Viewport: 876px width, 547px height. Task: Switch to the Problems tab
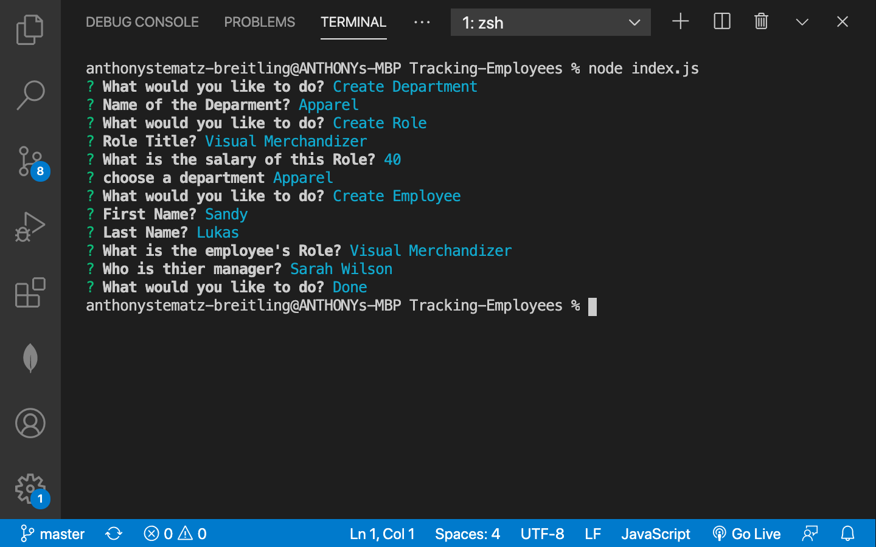pyautogui.click(x=259, y=22)
